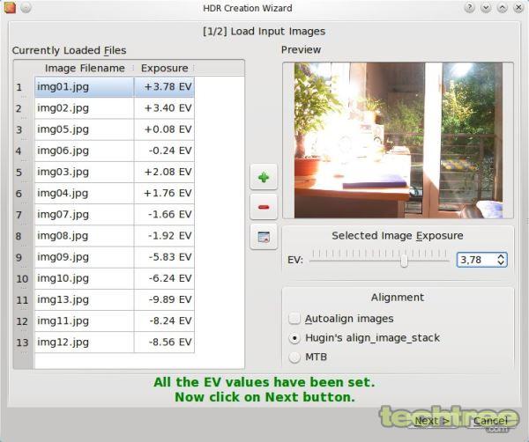529x442 pixels.
Task: Clear the loaded file list with the window icon button
Action: pos(264,237)
